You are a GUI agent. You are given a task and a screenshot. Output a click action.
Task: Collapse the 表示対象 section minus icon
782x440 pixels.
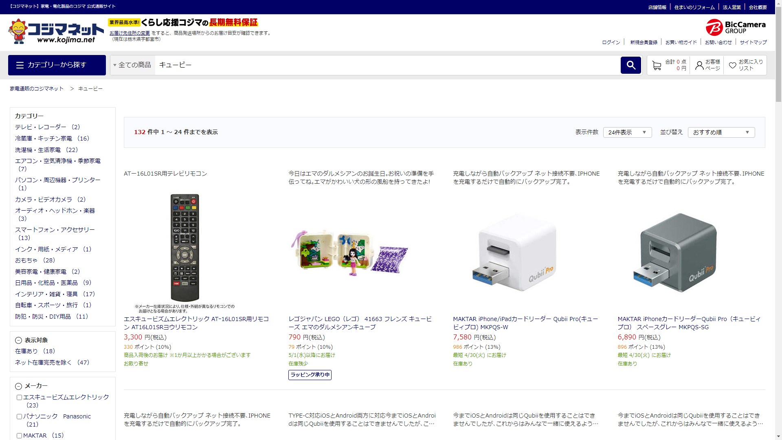pos(18,341)
